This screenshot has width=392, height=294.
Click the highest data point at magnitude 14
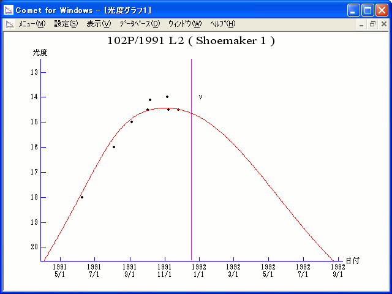click(167, 97)
